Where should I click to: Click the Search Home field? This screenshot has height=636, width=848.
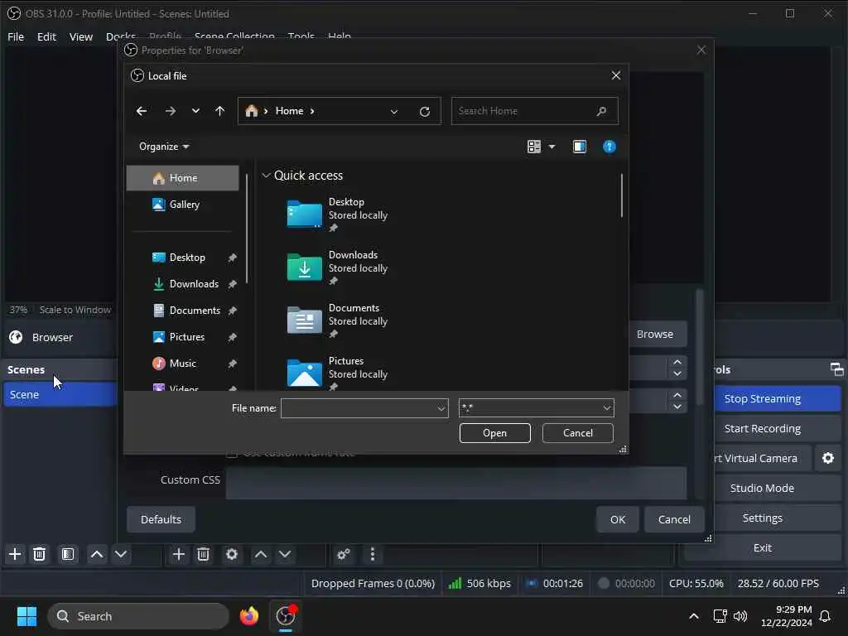pos(534,111)
